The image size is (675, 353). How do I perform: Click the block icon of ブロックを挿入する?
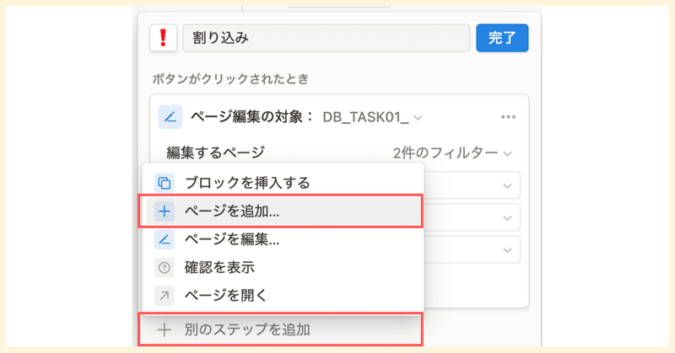164,183
